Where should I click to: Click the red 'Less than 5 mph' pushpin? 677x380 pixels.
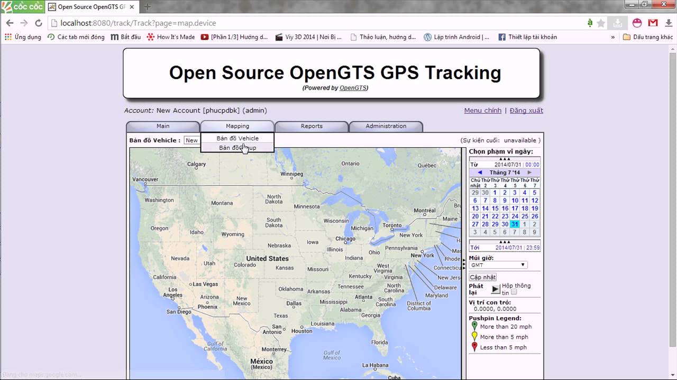tap(474, 347)
